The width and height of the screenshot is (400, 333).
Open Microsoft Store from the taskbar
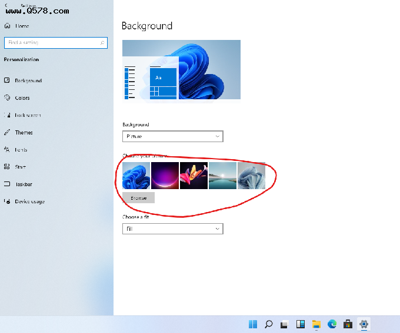click(348, 324)
